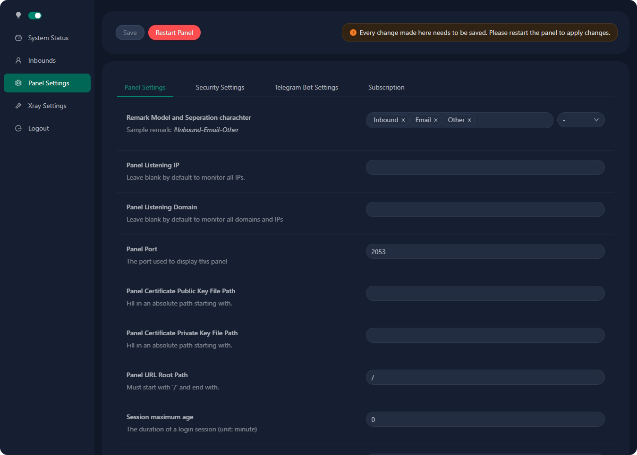Viewport: 637px width, 455px height.
Task: Click the System Status dashboard icon
Action: click(x=18, y=38)
